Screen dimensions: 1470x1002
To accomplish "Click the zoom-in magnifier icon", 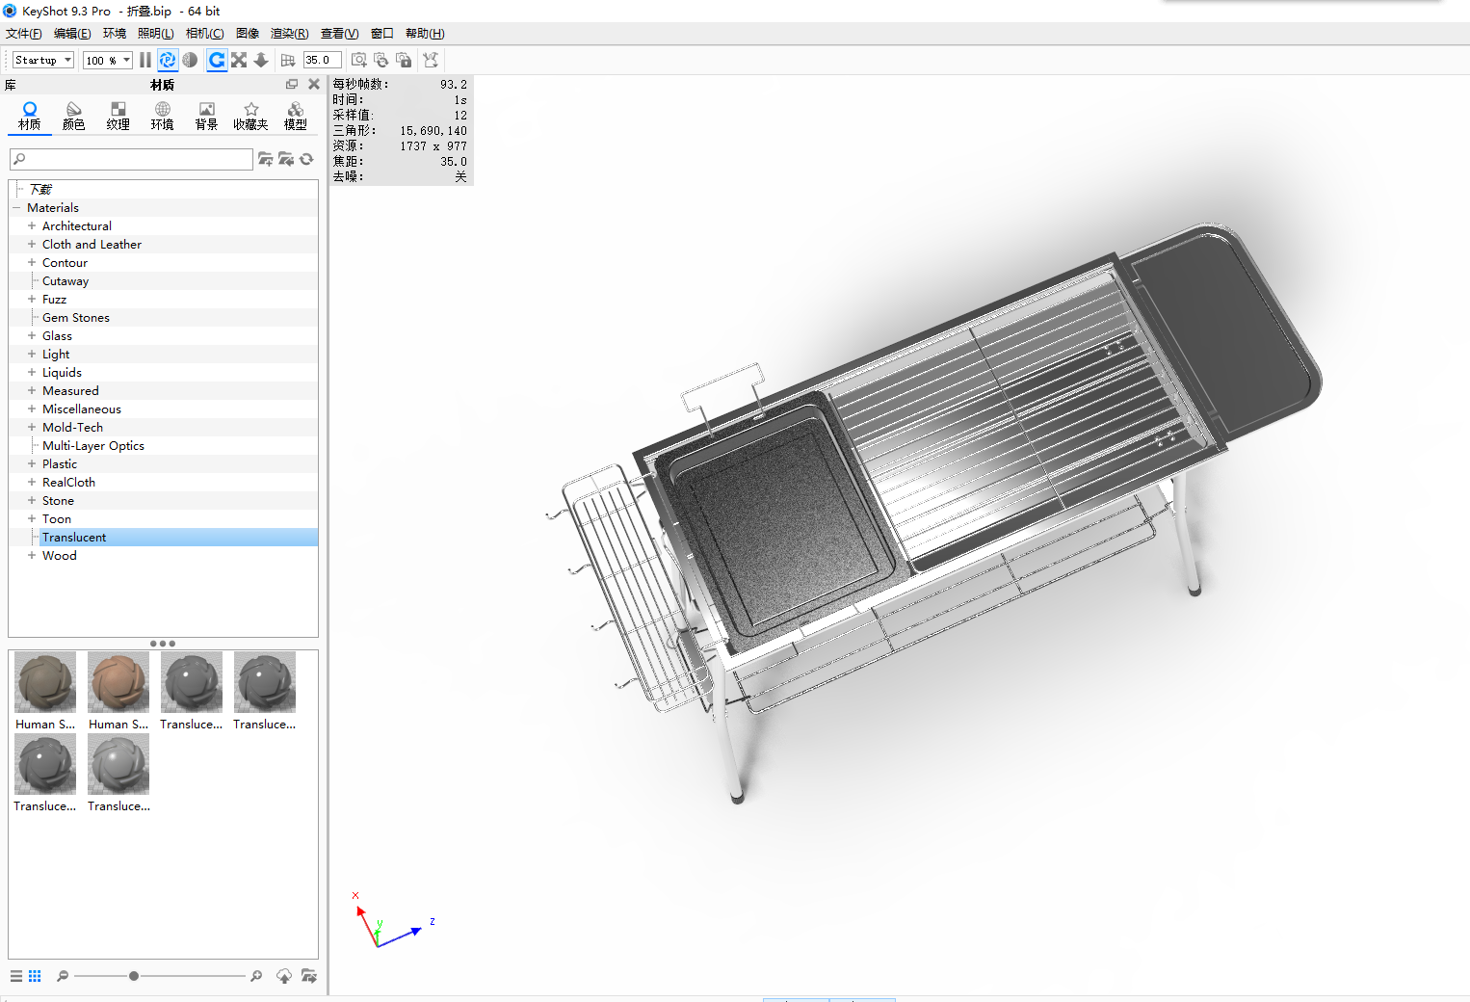I will (256, 976).
